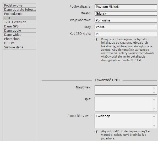Screen dimensions: 158x141
Task: Click the Kraj label
Action: (88, 27)
